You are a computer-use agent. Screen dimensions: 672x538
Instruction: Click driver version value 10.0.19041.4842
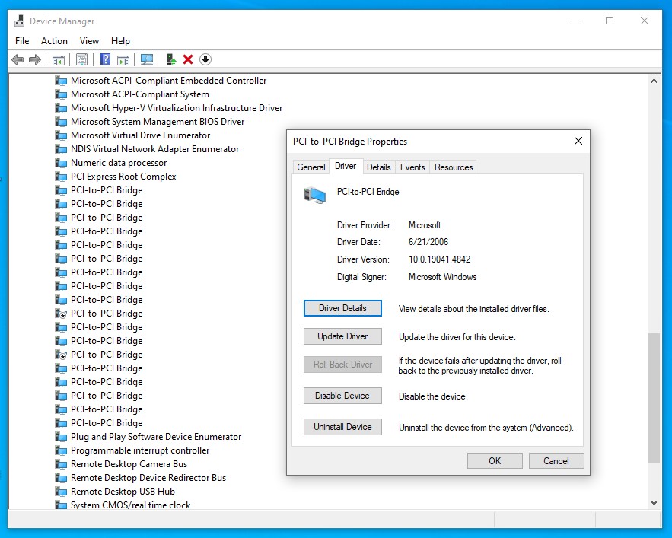[x=439, y=259]
